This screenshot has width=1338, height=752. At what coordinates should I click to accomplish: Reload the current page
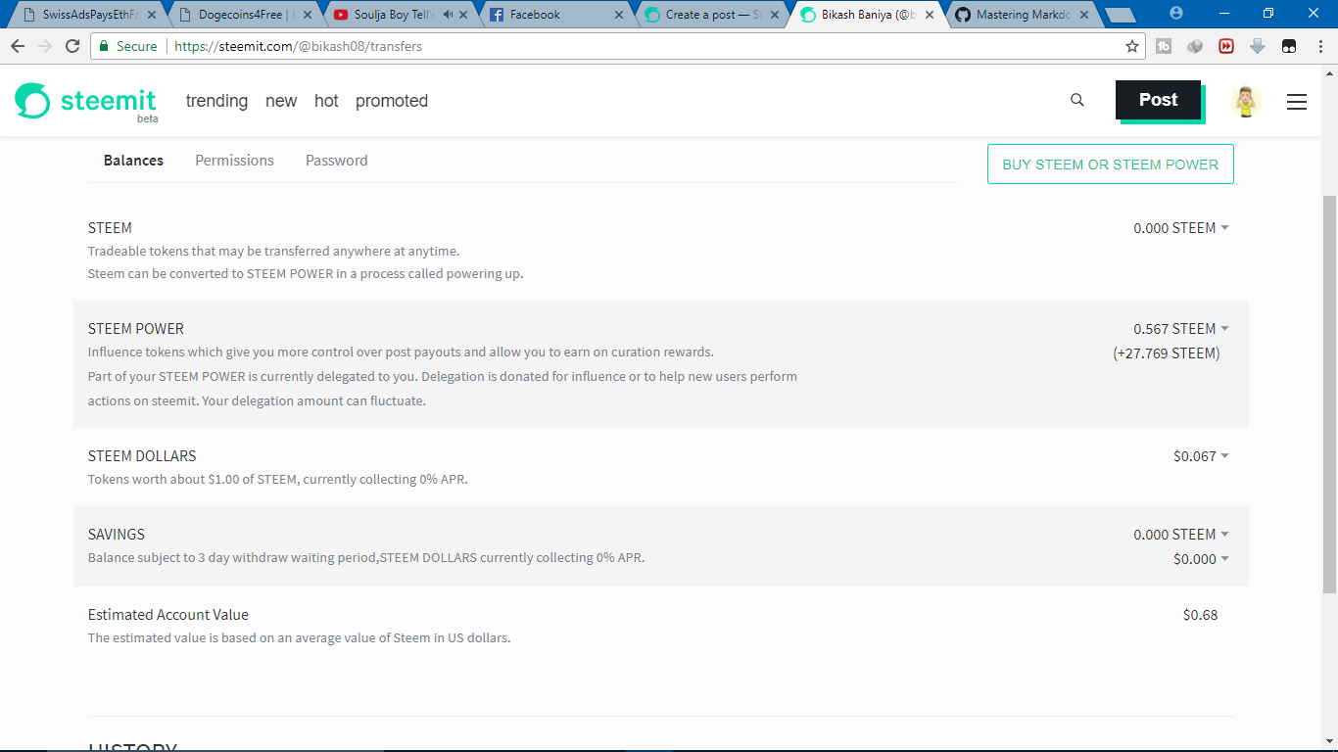click(72, 46)
